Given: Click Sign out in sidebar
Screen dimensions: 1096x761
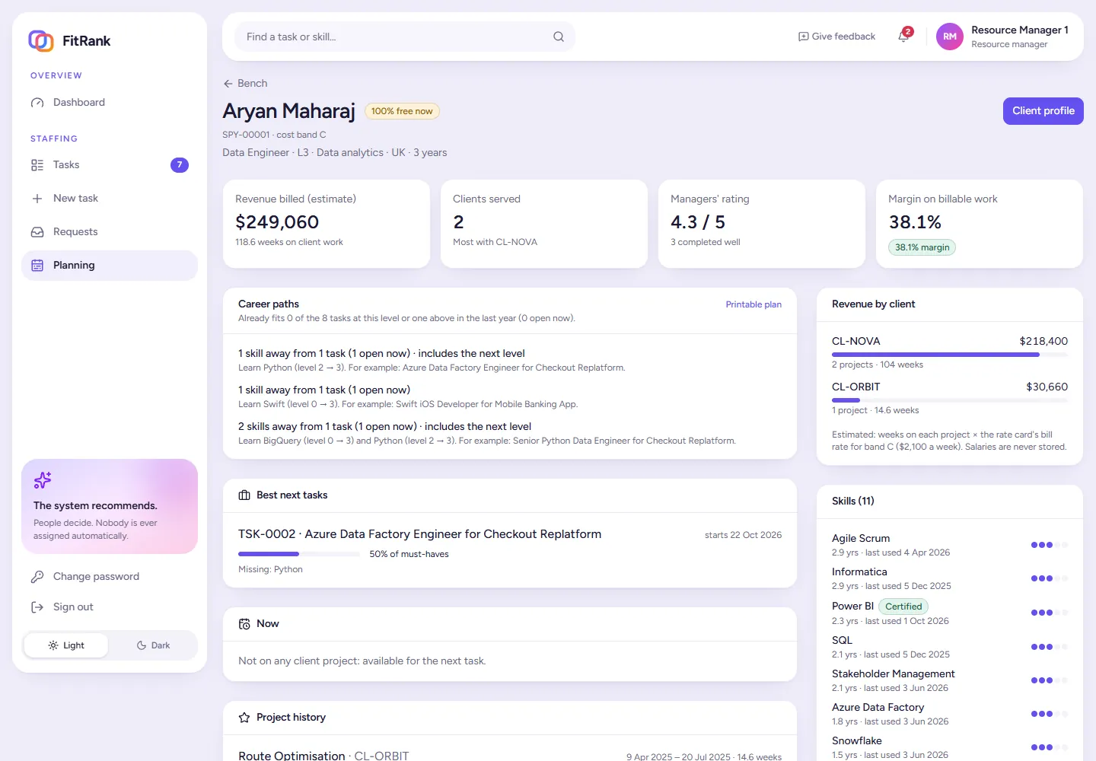Looking at the screenshot, I should point(110,607).
